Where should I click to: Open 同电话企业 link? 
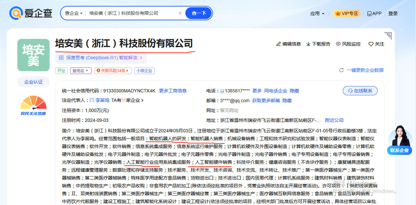tap(276, 91)
